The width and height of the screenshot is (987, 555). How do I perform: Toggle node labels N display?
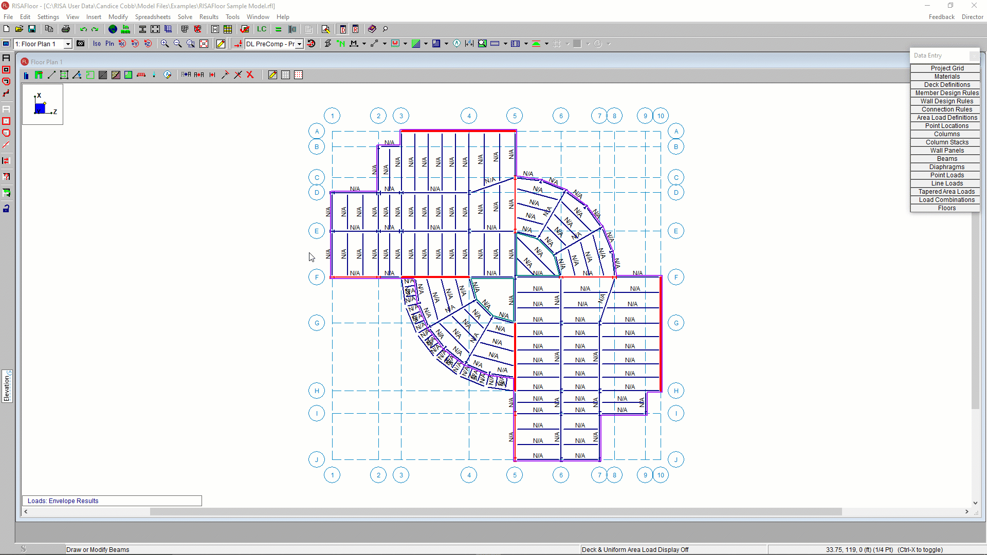340,44
